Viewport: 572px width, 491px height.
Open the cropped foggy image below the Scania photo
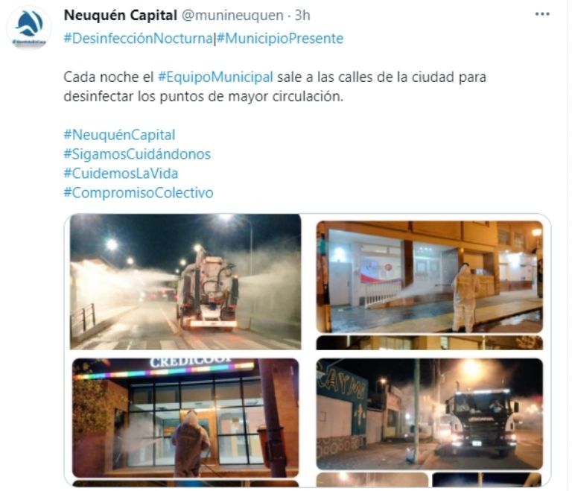pos(372,480)
